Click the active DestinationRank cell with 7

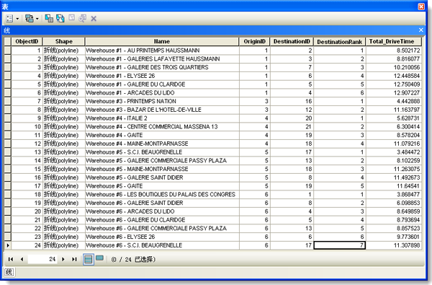(339, 245)
